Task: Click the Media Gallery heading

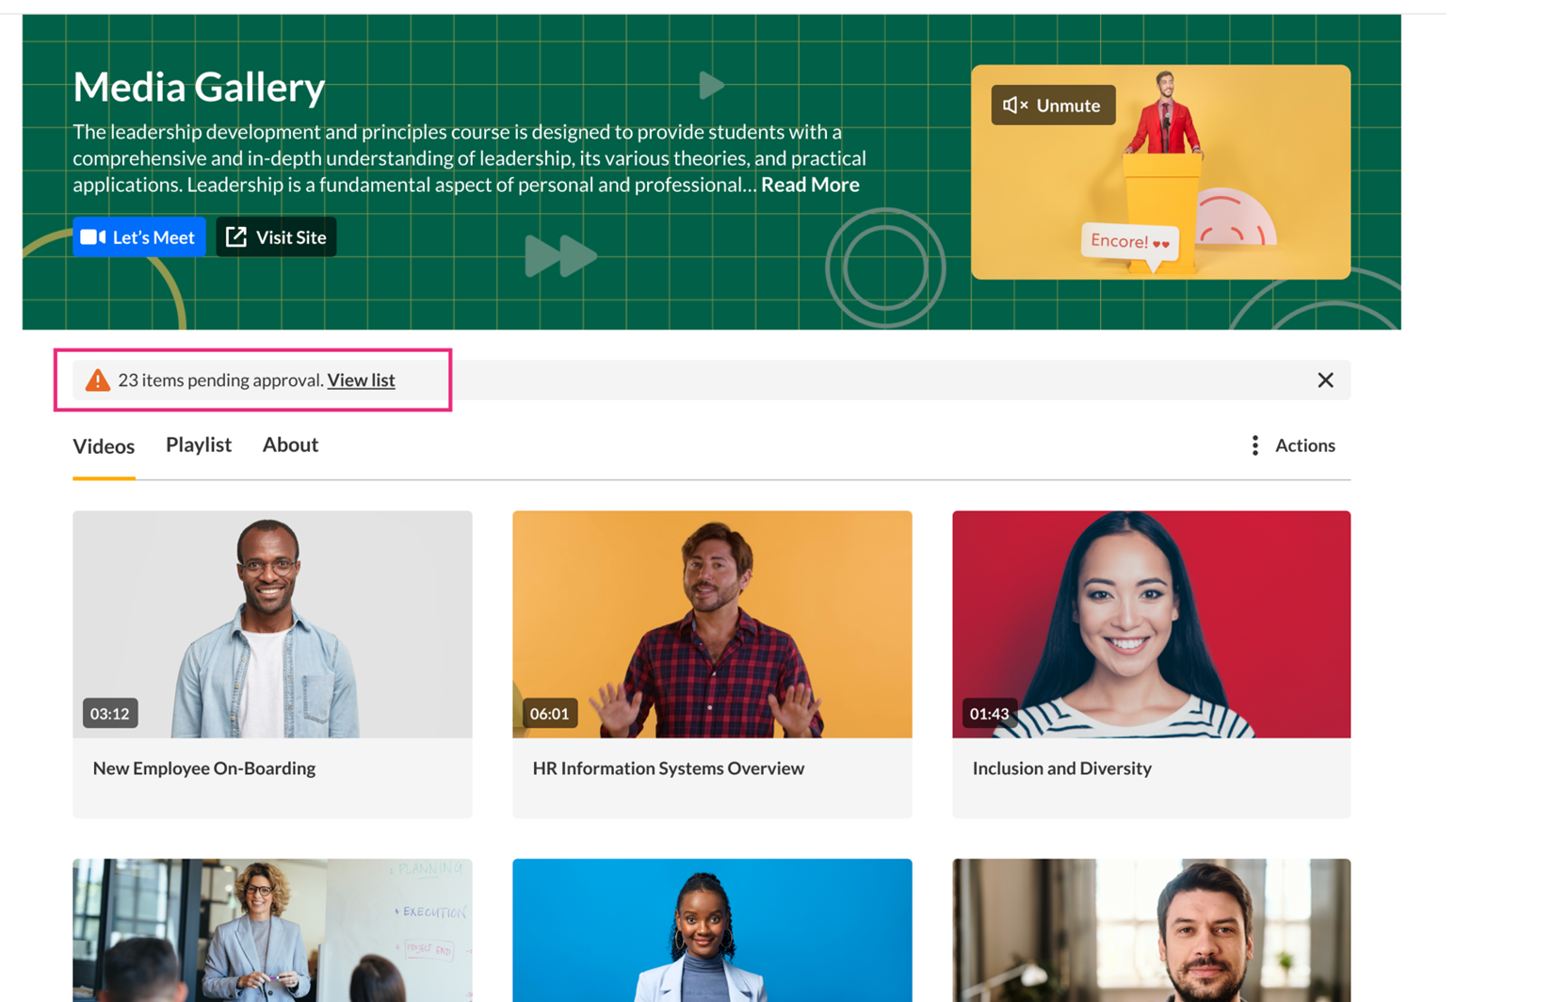Action: click(x=199, y=87)
